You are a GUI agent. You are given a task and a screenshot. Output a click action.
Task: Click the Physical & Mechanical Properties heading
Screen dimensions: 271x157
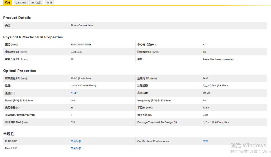(x=33, y=37)
